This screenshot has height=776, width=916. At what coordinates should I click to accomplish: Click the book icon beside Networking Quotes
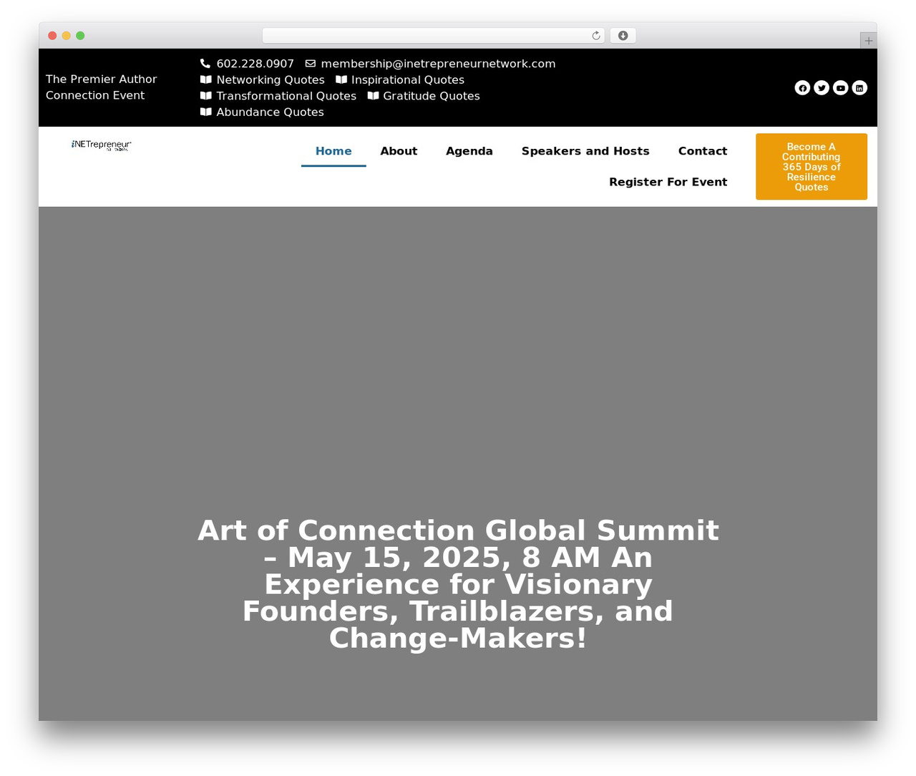click(x=206, y=79)
